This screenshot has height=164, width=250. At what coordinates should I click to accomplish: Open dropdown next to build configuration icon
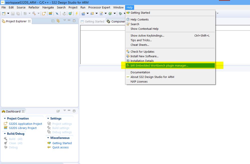pos(30,14)
